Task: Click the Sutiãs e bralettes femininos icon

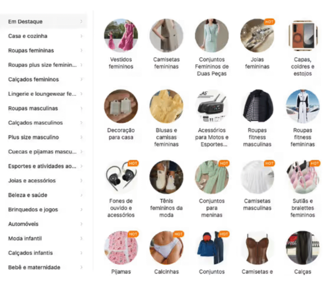Action: (303, 177)
